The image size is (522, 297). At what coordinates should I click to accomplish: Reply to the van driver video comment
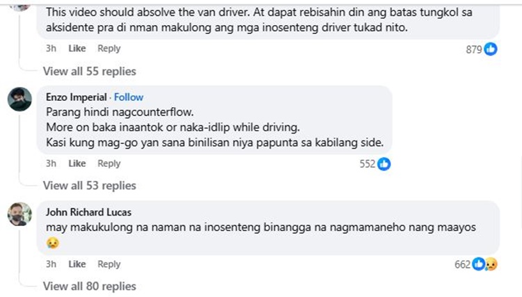point(109,49)
